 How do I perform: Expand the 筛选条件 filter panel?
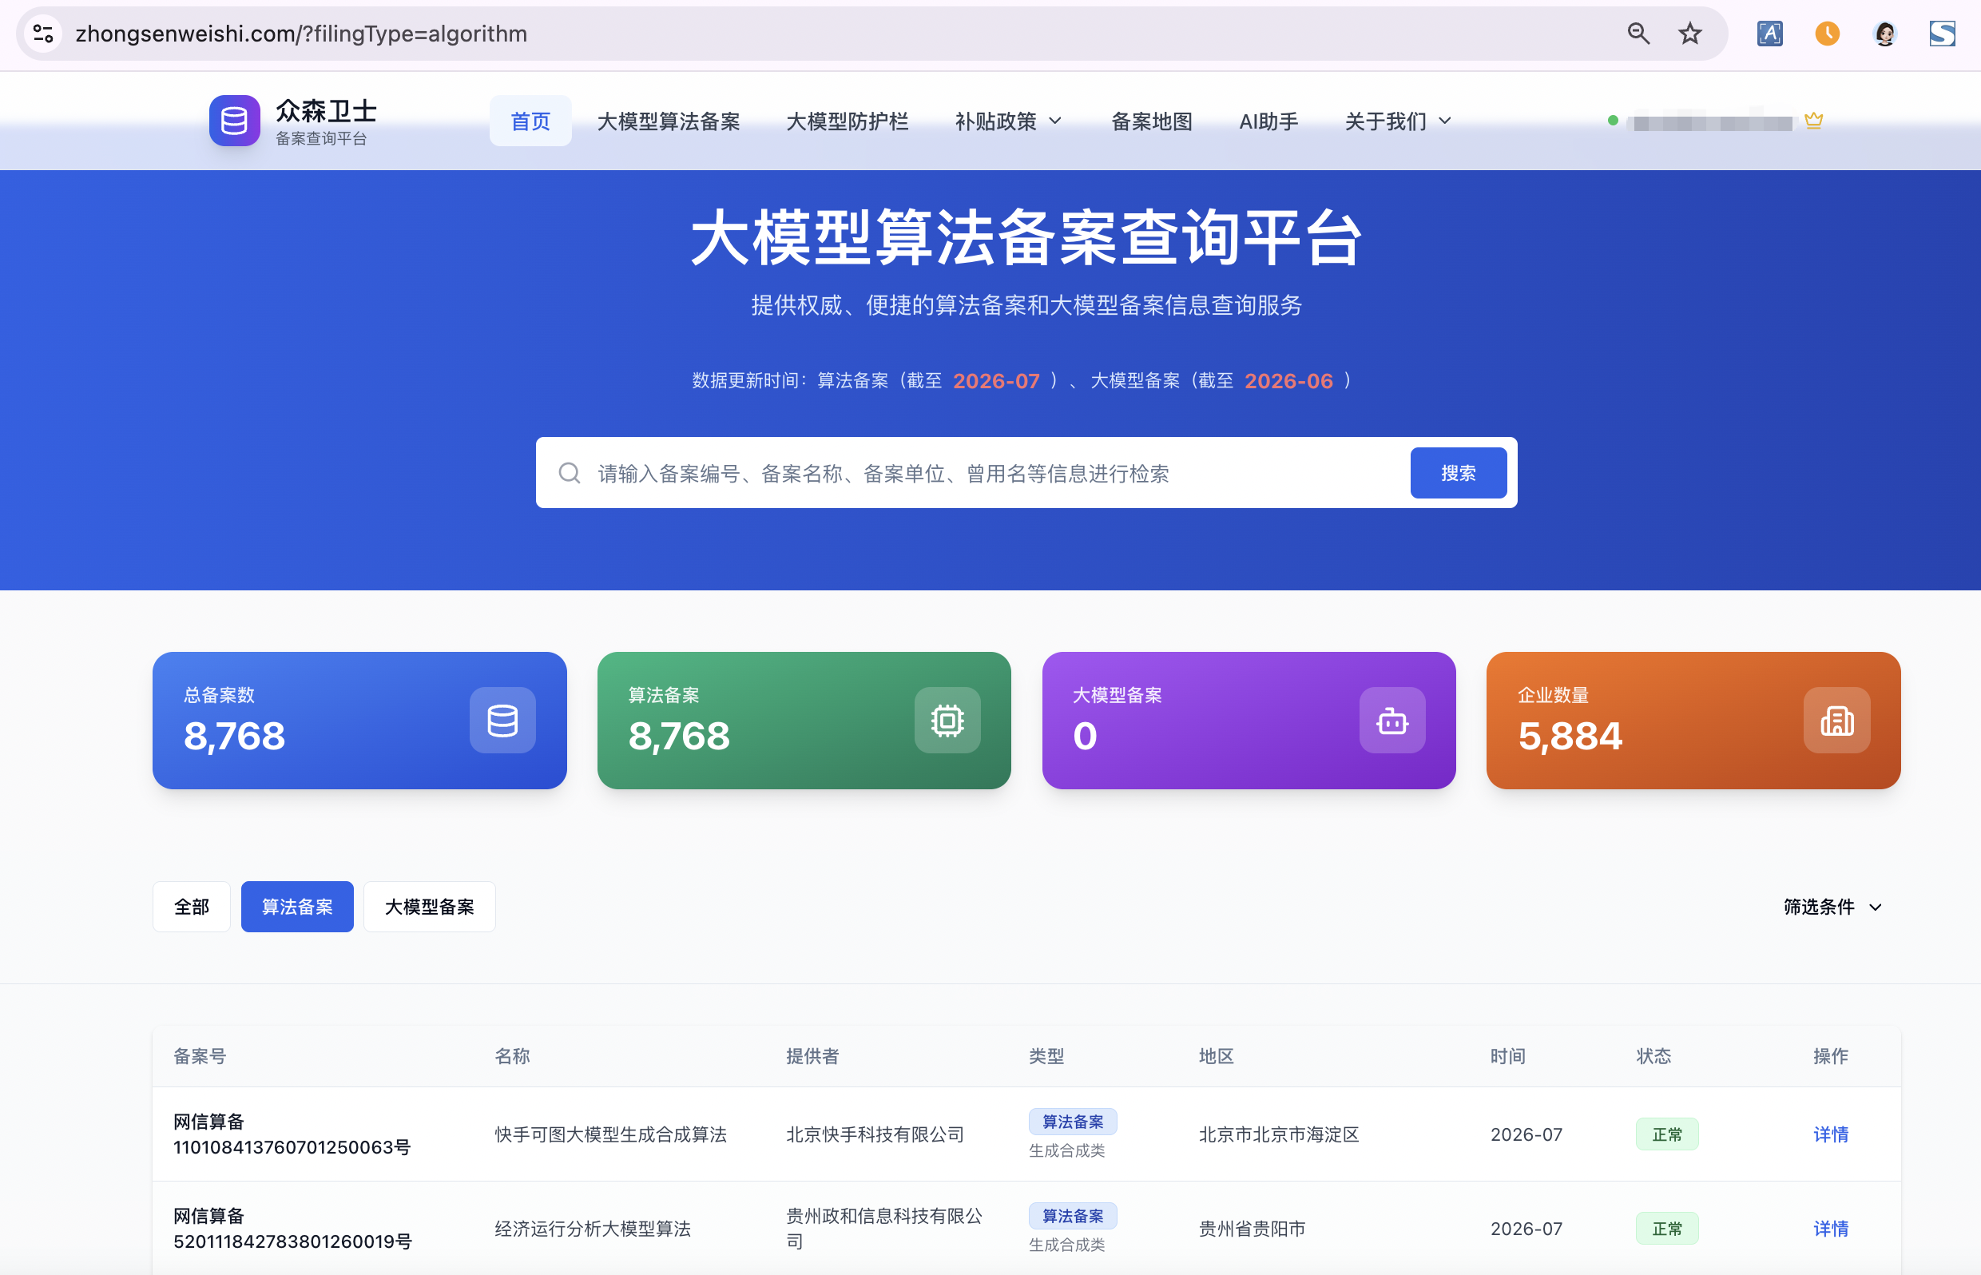point(1832,908)
